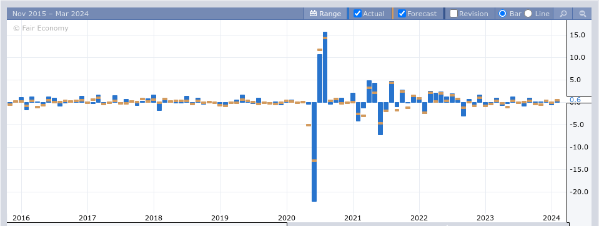Select the Bar chart radio button

coord(503,14)
